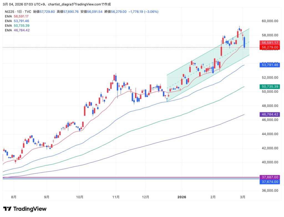This screenshot has width=284, height=217.
Task: Click the green 50,735.39 price axis tag
Action: point(270,87)
